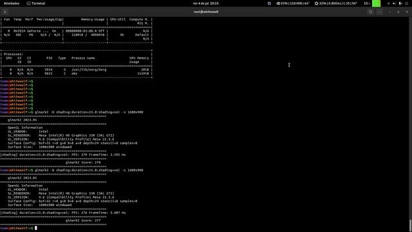Click the last Surface Size: 1600x900 windowed line
Screen dimensions: 412x232
40,205
